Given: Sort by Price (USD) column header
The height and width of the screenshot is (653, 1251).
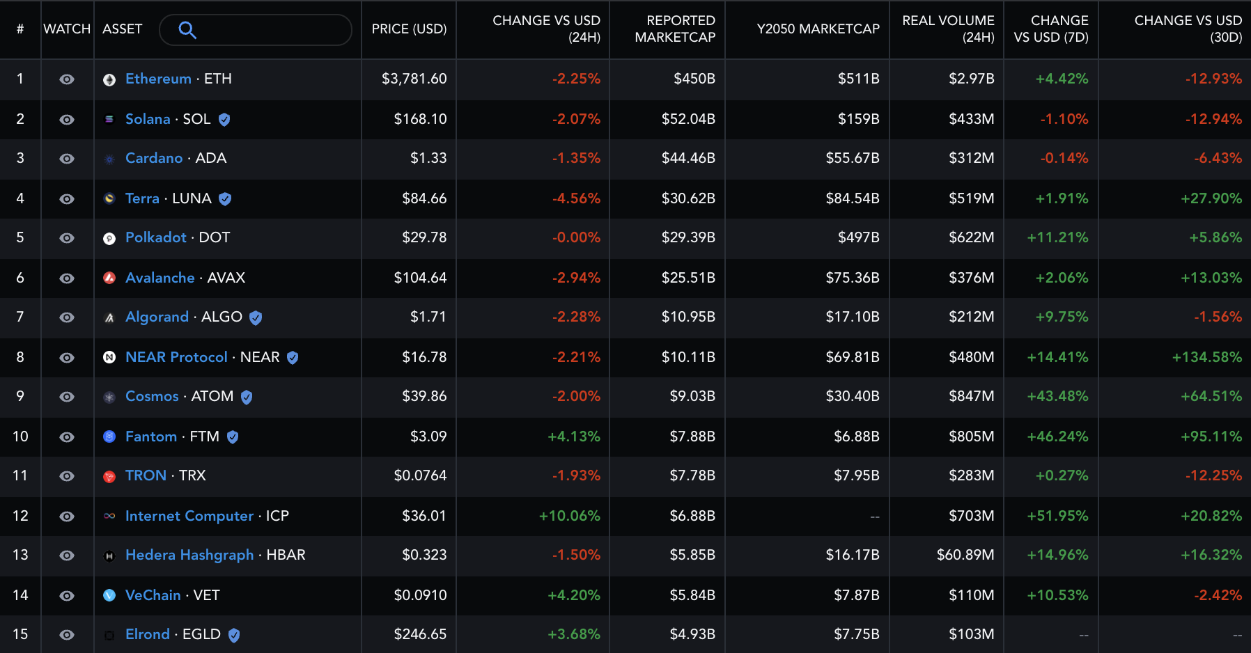Looking at the screenshot, I should pyautogui.click(x=409, y=29).
